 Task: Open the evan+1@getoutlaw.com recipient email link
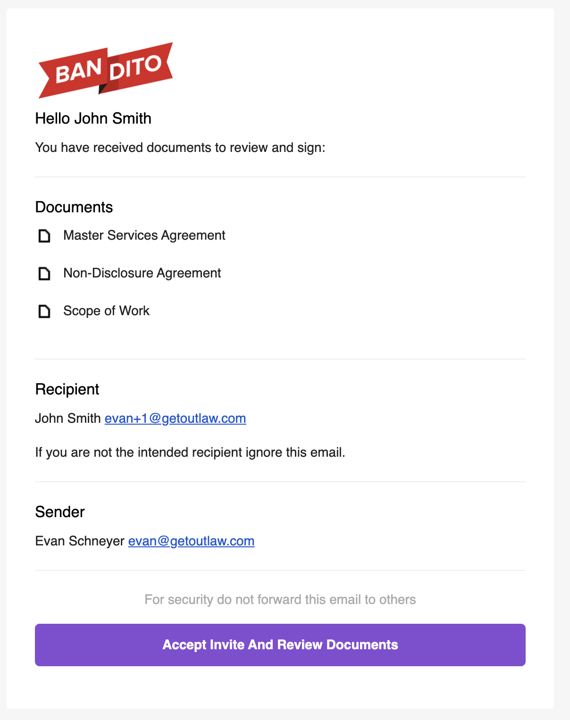tap(175, 418)
